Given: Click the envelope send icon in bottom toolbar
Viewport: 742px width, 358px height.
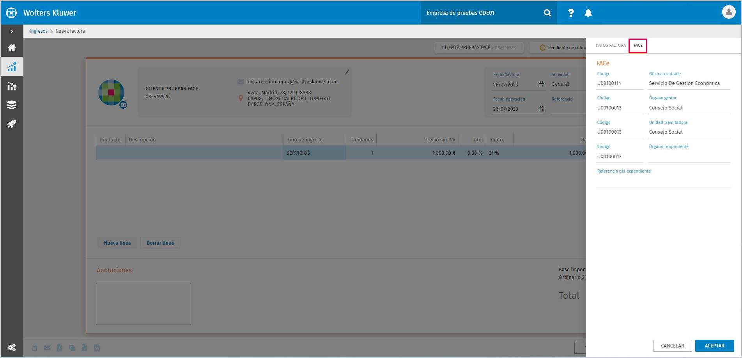Looking at the screenshot, I should coord(47,348).
